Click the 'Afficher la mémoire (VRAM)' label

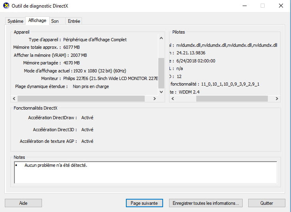tap(41, 55)
